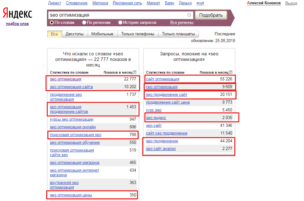Expand the 'ещё' services menu

(x=200, y=3)
